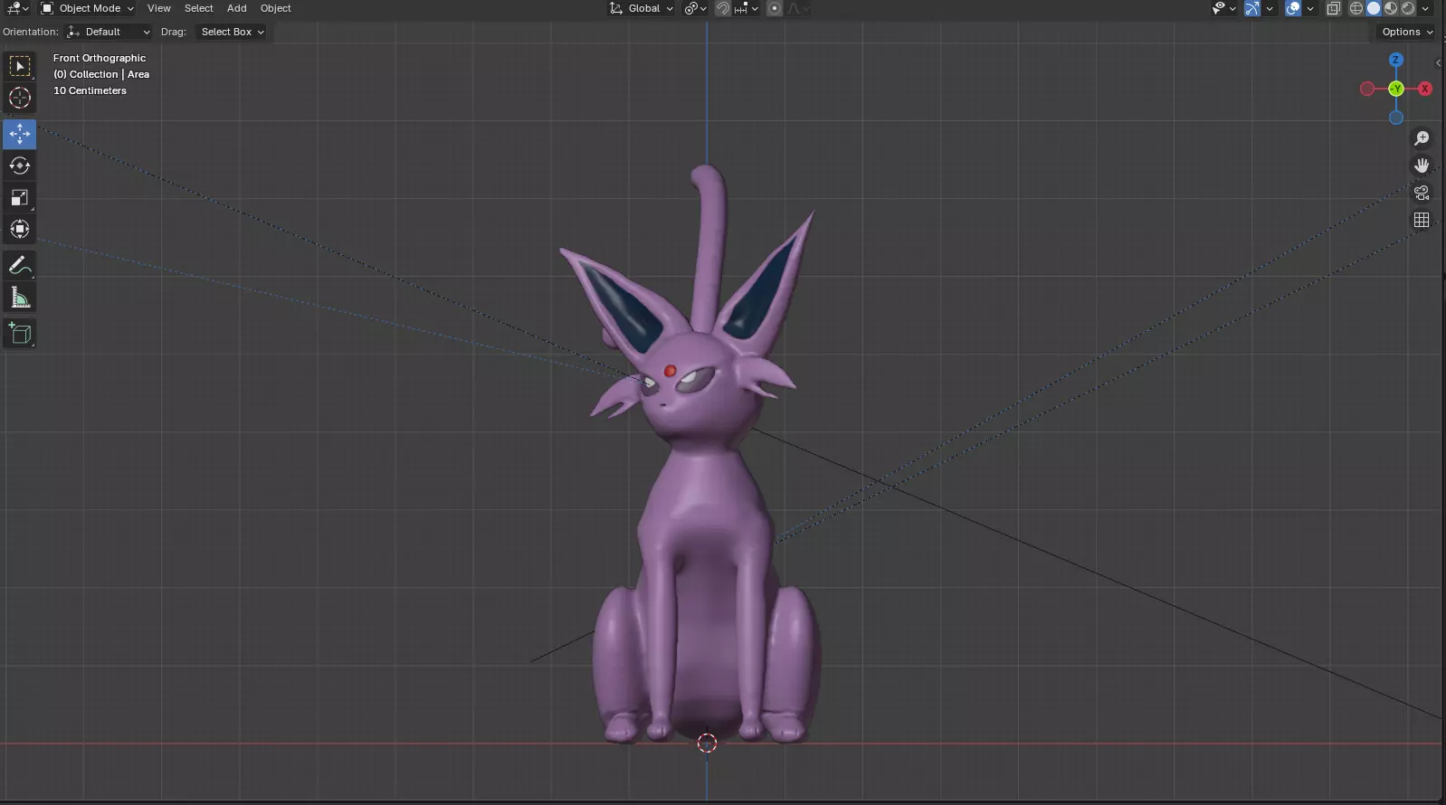Click the pan hand viewport icon
Viewport: 1446px width, 805px height.
tap(1422, 166)
